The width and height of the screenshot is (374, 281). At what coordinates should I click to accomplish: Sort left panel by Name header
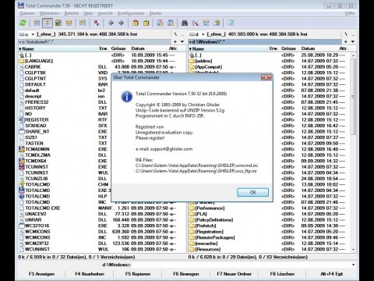(x=58, y=48)
